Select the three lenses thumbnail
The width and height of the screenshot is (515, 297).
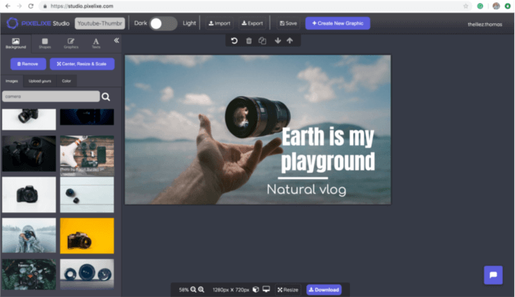tap(87, 274)
